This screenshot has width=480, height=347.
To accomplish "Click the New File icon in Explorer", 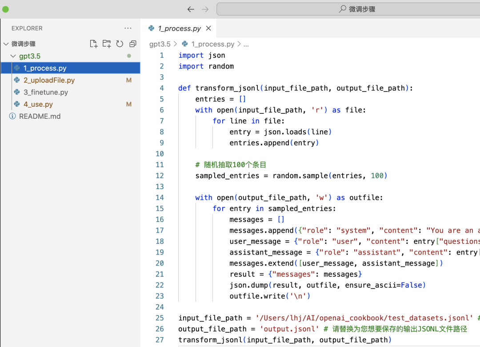I will (x=94, y=44).
